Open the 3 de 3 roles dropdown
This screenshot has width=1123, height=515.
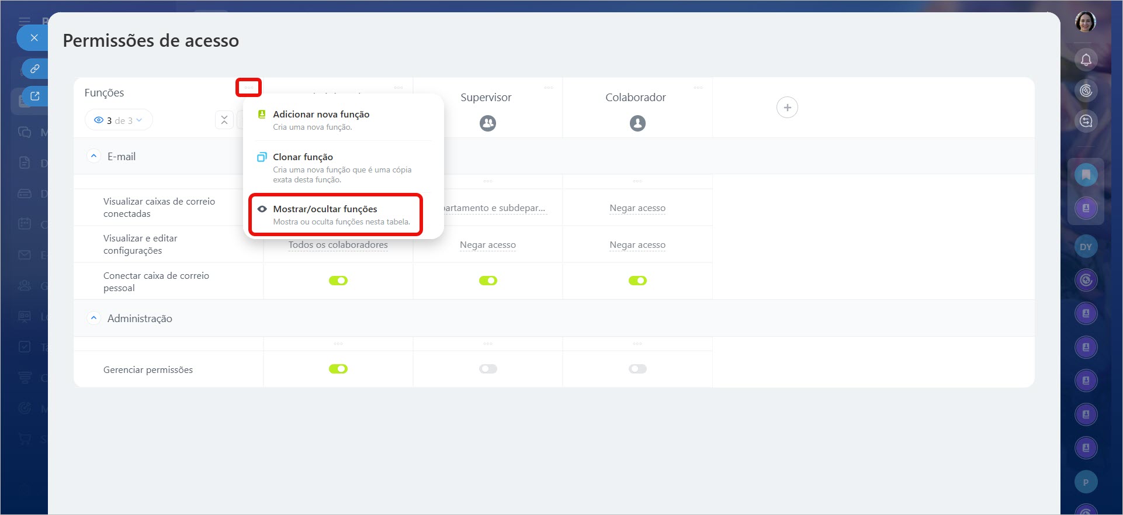click(x=119, y=120)
